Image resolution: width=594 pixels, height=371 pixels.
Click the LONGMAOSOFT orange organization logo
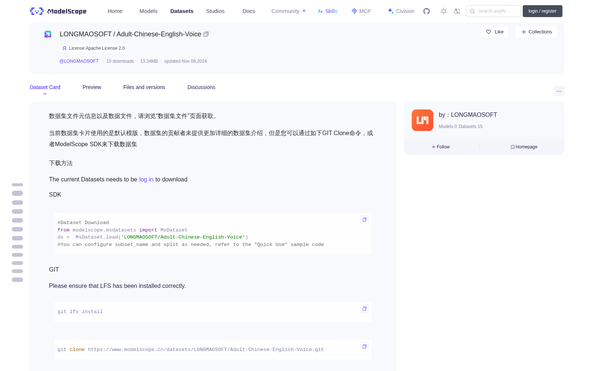422,120
